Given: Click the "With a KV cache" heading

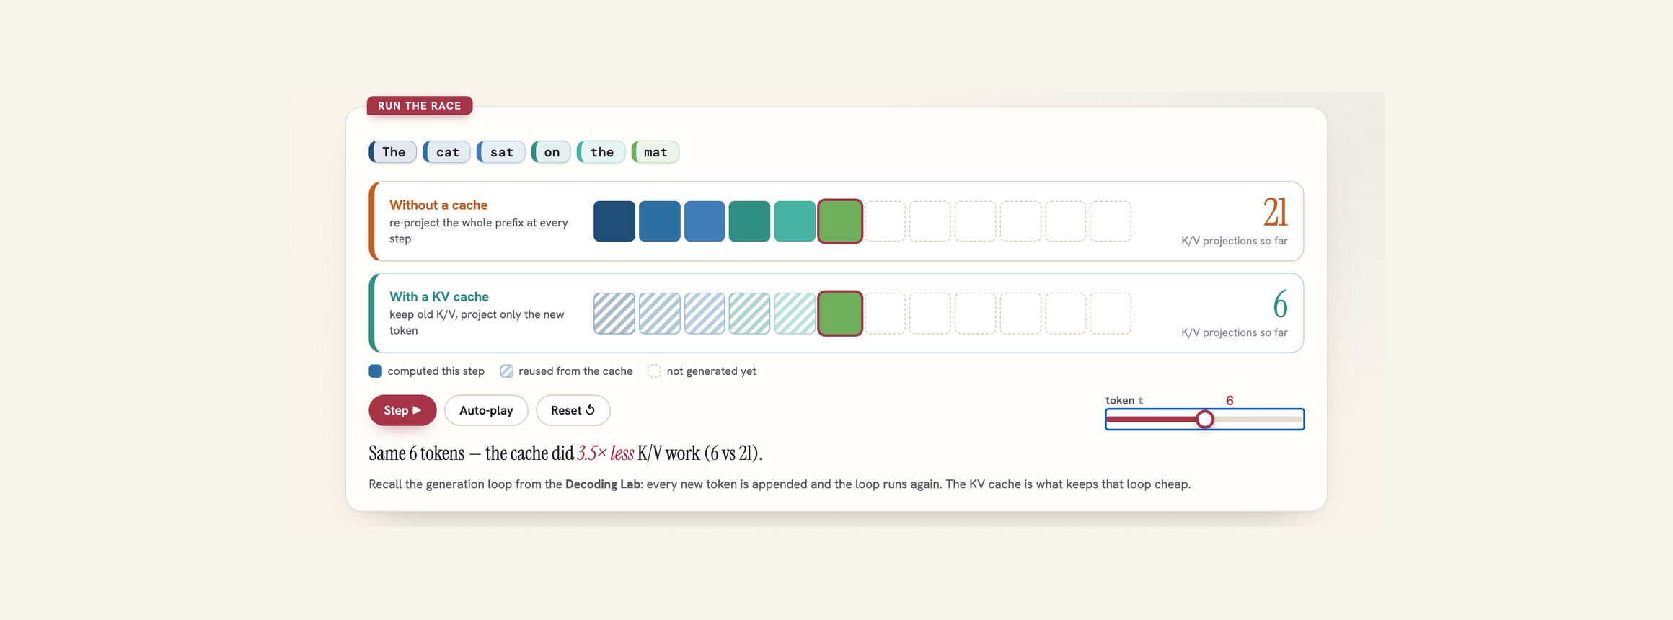Looking at the screenshot, I should point(439,296).
